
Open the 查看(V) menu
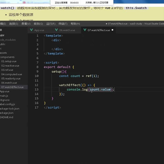[26, 24]
